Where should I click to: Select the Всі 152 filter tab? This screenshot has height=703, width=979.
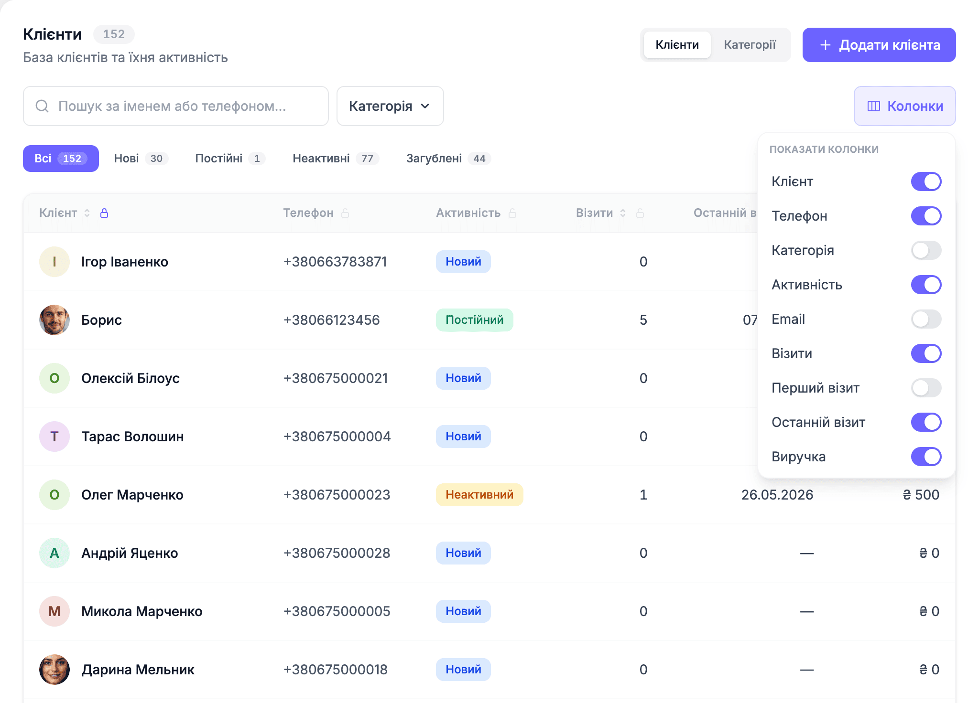click(61, 159)
